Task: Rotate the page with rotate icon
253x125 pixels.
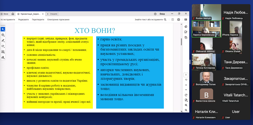Action: (186, 95)
